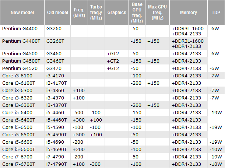Viewport: 225px width, 168px height.
Task: Click old model 'i5-4690T' cell
Action: click(x=57, y=149)
